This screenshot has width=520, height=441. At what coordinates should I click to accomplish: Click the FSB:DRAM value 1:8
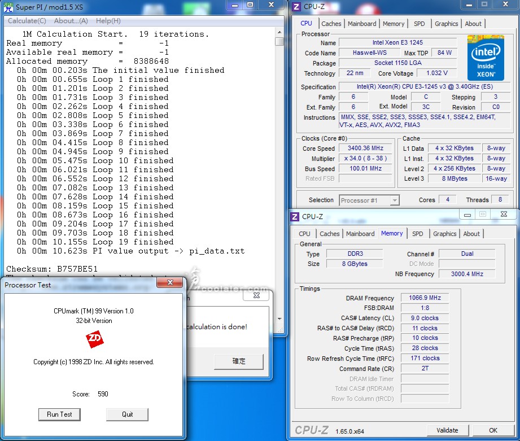[425, 308]
